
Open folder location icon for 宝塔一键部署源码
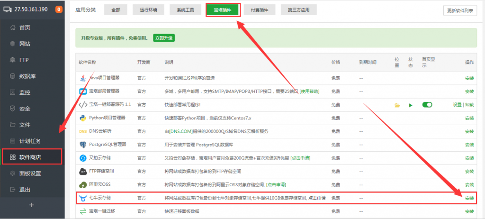397,105
